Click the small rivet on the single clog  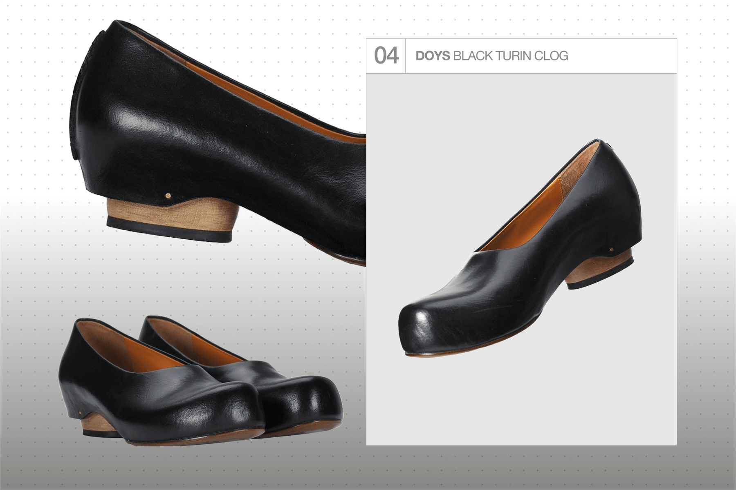(x=612, y=249)
